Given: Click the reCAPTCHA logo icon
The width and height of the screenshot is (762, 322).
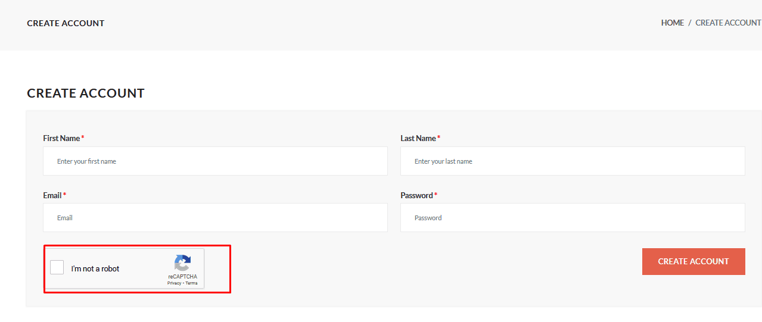Looking at the screenshot, I should coord(182,263).
